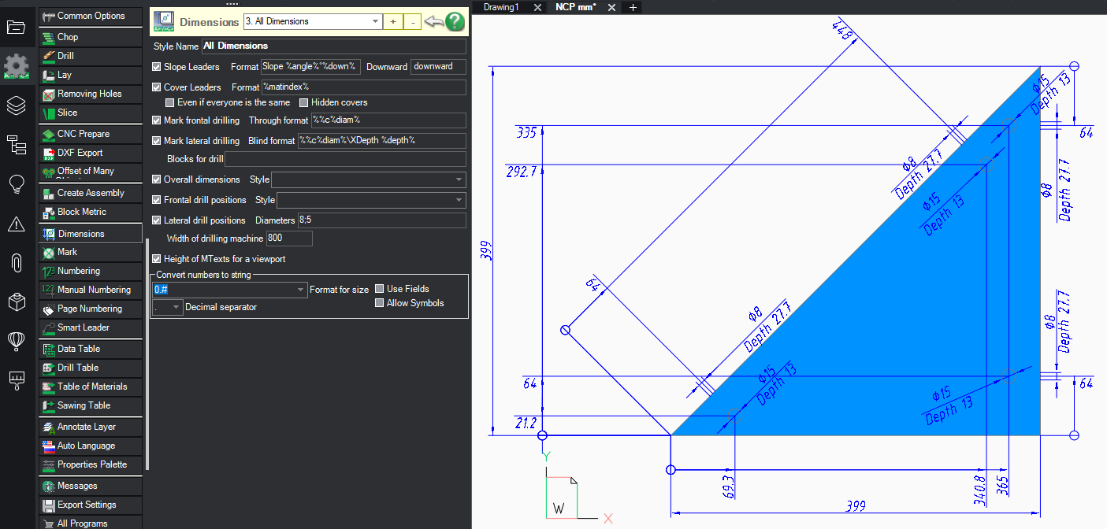Click the minus button to remove style
Viewport: 1107px width, 529px height.
[413, 22]
